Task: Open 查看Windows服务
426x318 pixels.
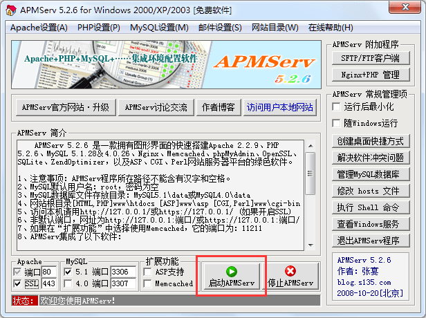Action: click(x=371, y=224)
